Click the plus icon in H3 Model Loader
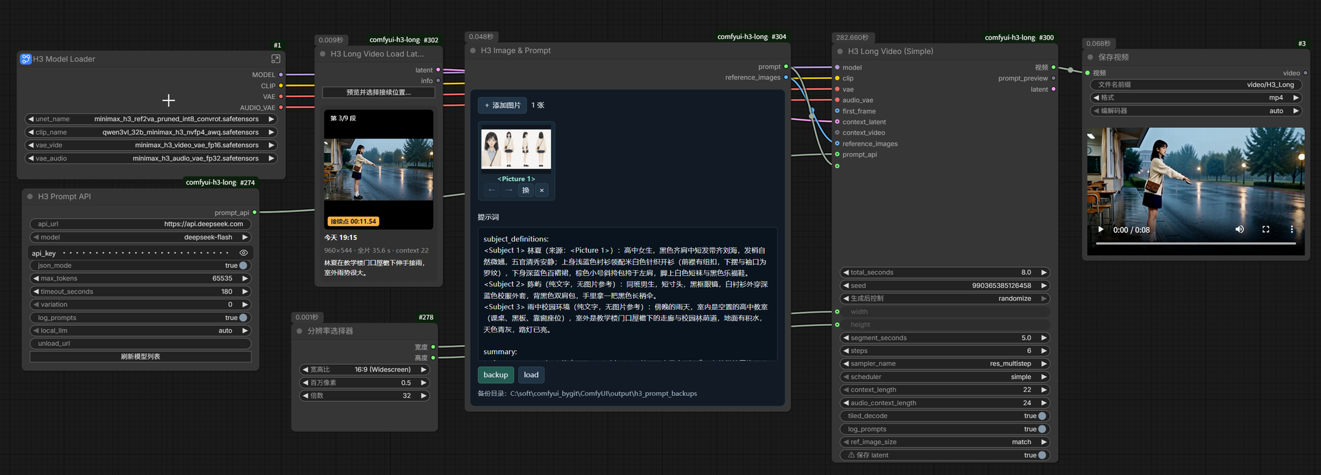This screenshot has width=1321, height=475. (168, 100)
